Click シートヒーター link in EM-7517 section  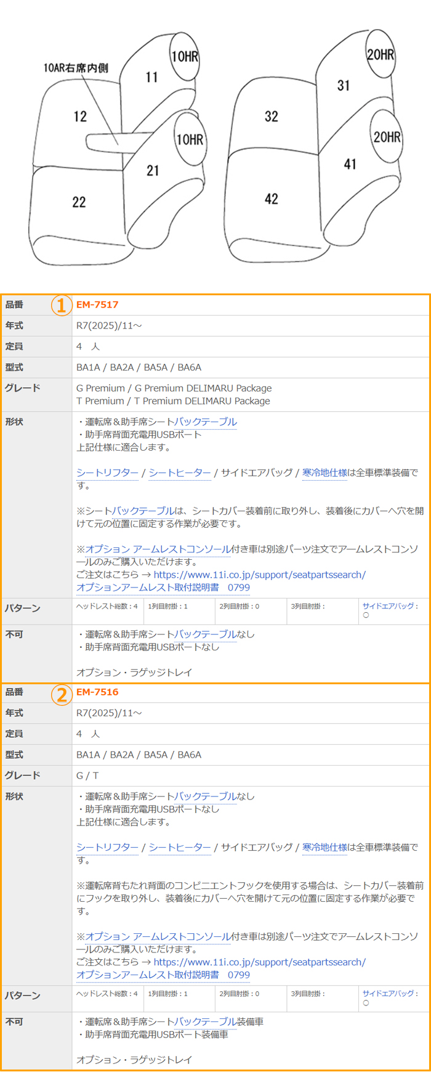pos(179,473)
